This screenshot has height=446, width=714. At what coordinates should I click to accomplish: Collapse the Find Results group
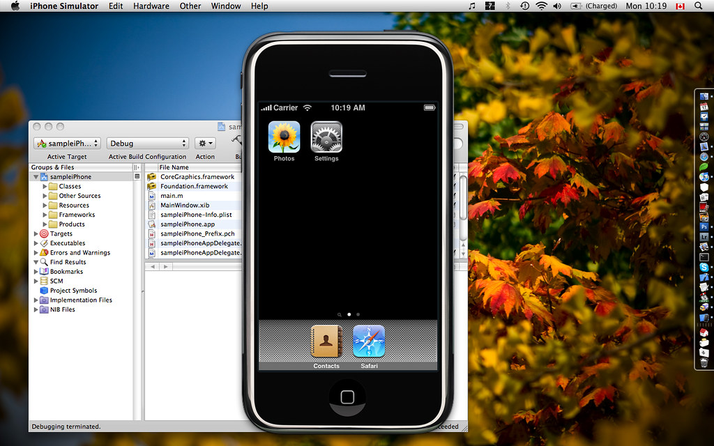tap(36, 262)
